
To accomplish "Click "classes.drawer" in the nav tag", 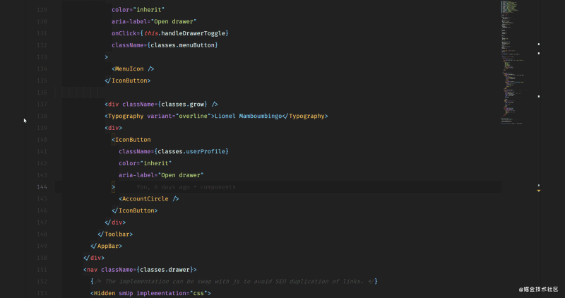I will click(x=165, y=270).
